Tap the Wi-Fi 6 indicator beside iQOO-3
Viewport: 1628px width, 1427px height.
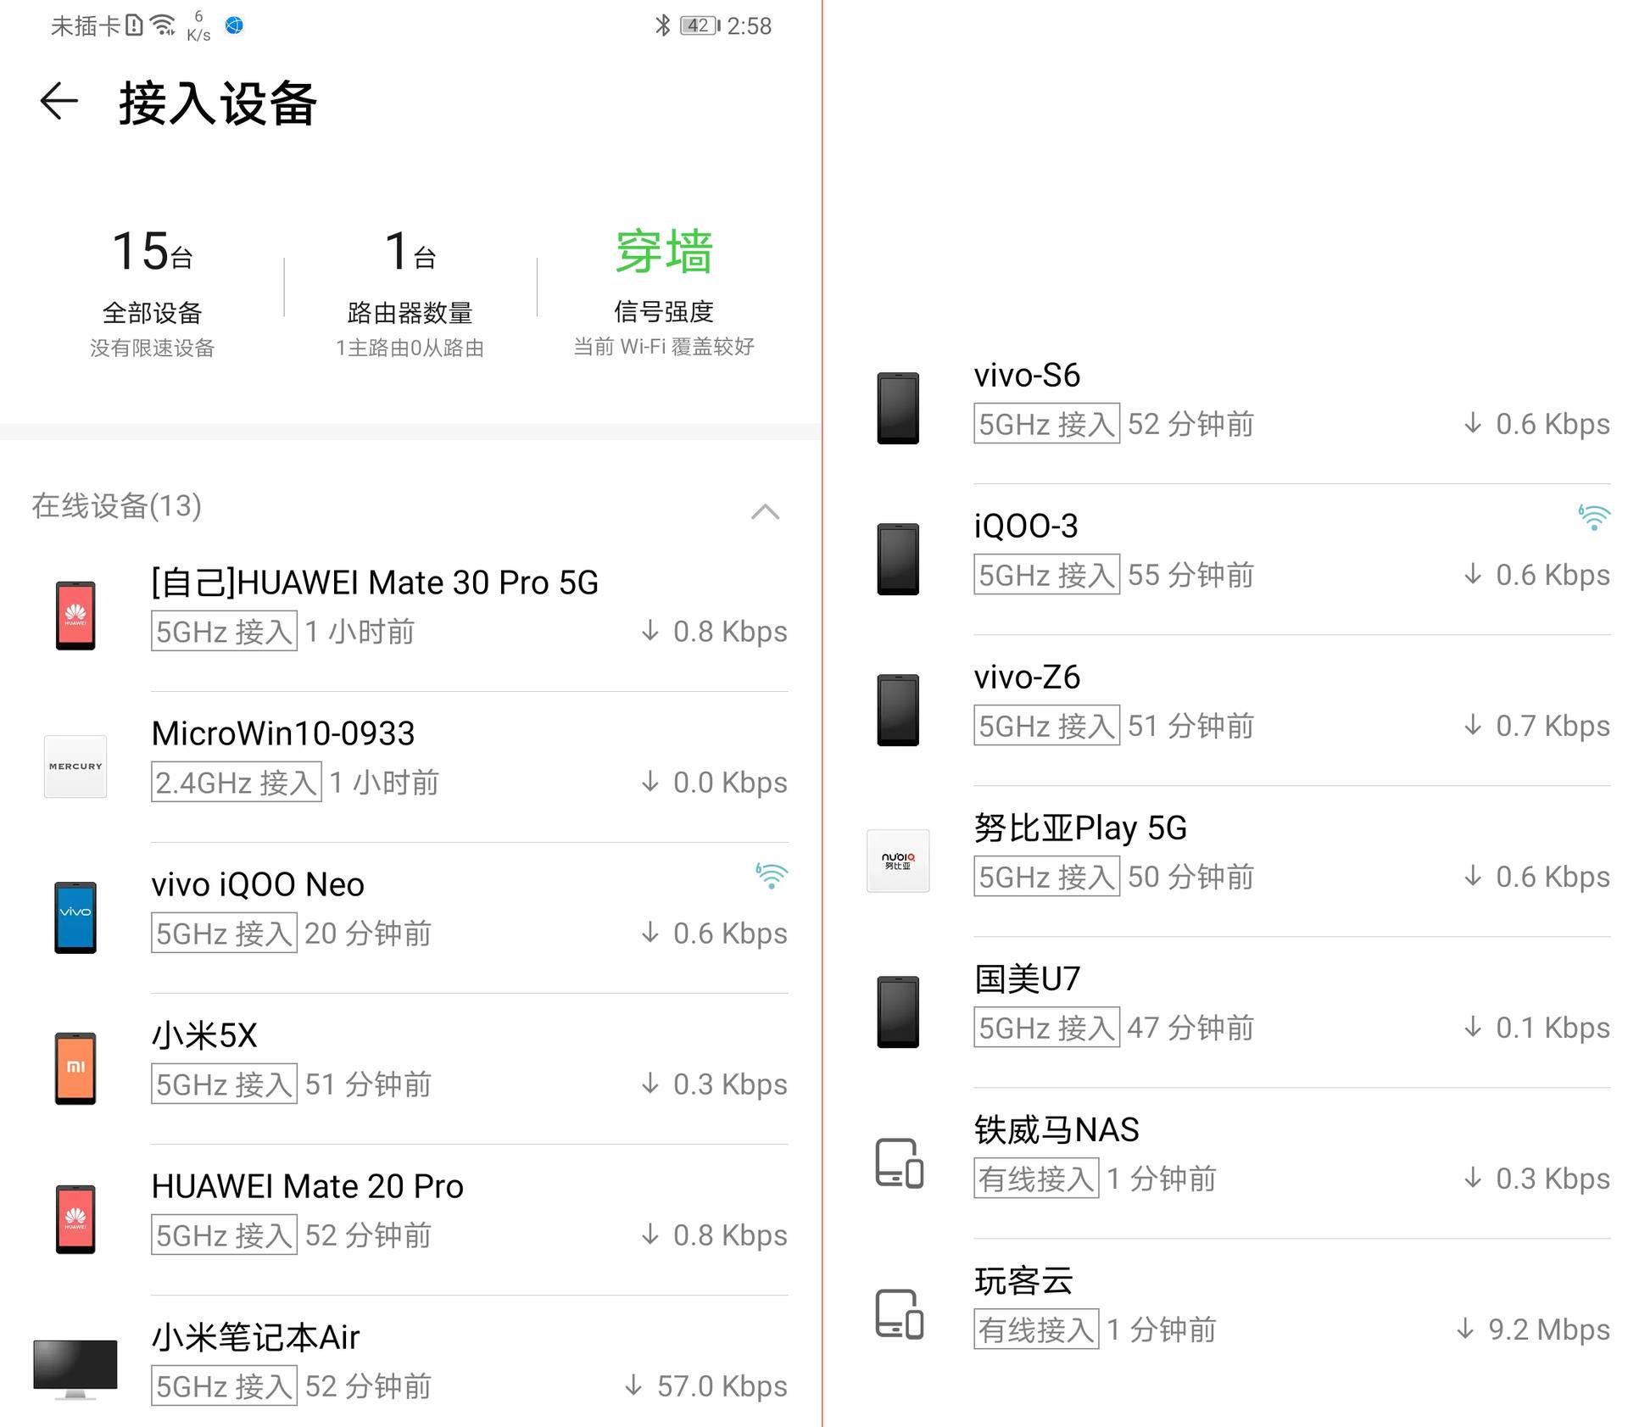(x=1594, y=516)
